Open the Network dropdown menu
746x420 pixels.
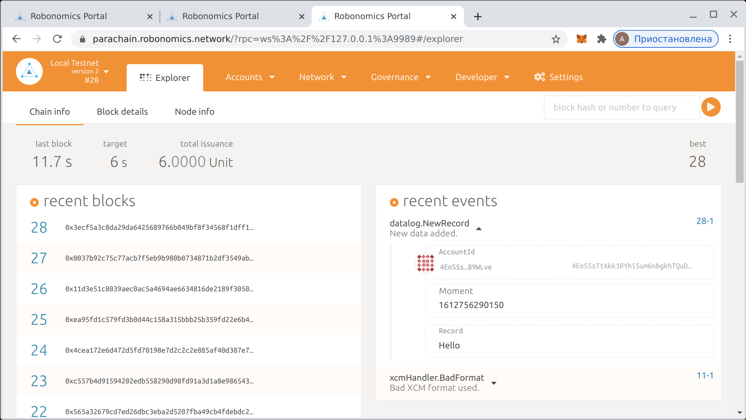coord(322,77)
